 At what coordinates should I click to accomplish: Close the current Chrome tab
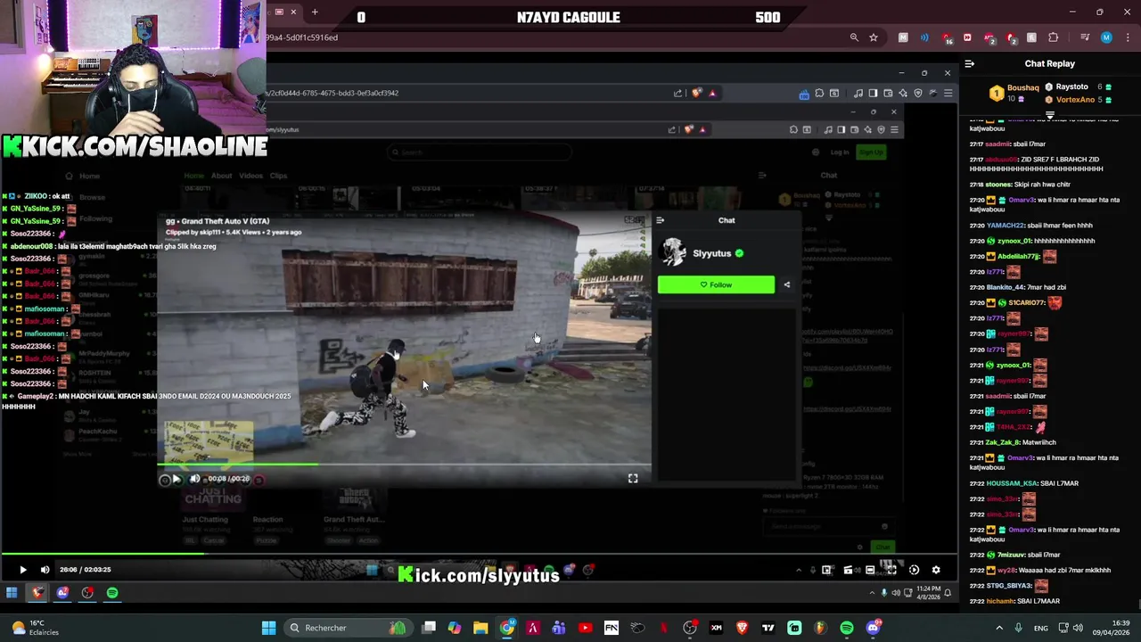[293, 12]
